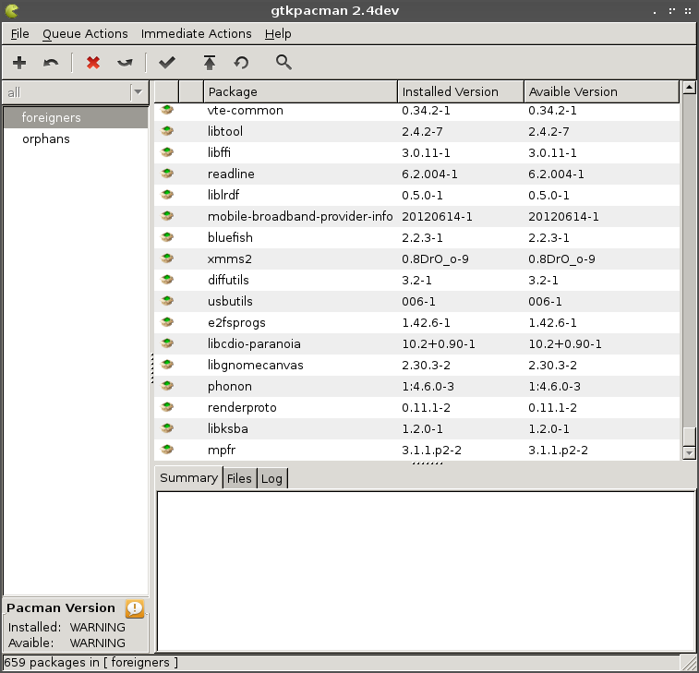Switch to the Summary tab
The width and height of the screenshot is (699, 673).
point(188,478)
